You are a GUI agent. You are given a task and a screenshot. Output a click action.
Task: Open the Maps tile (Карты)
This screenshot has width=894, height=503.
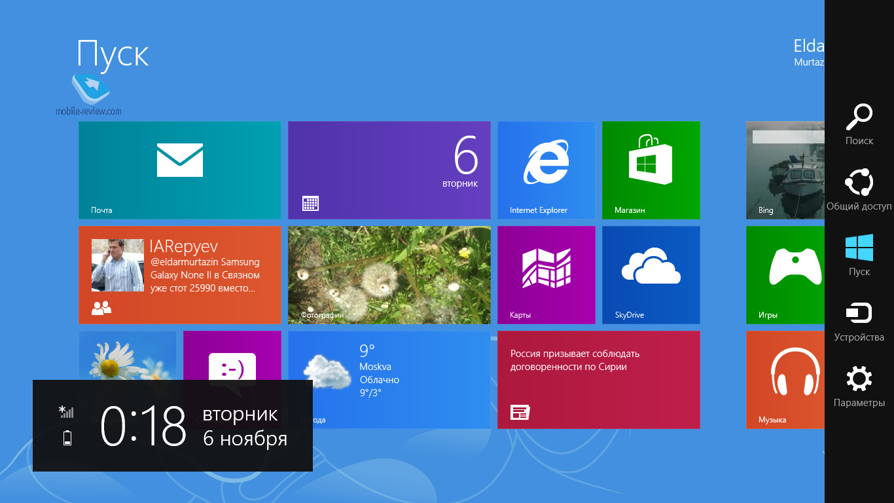pos(546,275)
